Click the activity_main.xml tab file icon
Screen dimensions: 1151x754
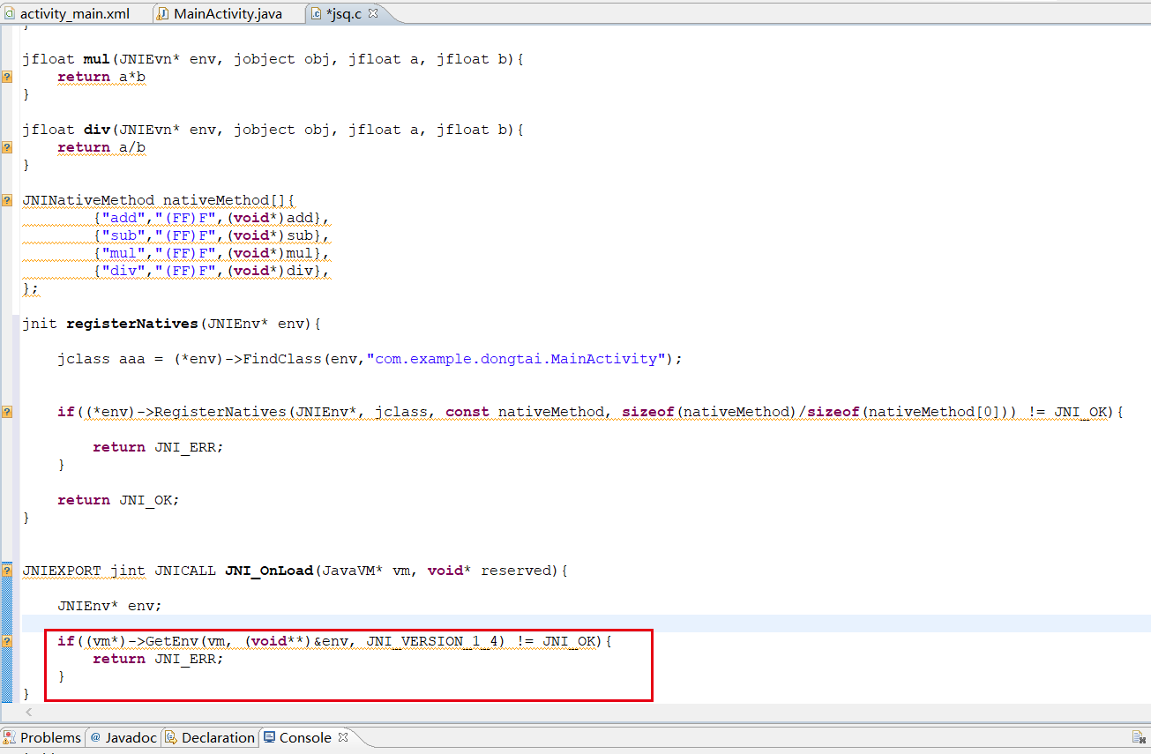click(9, 13)
